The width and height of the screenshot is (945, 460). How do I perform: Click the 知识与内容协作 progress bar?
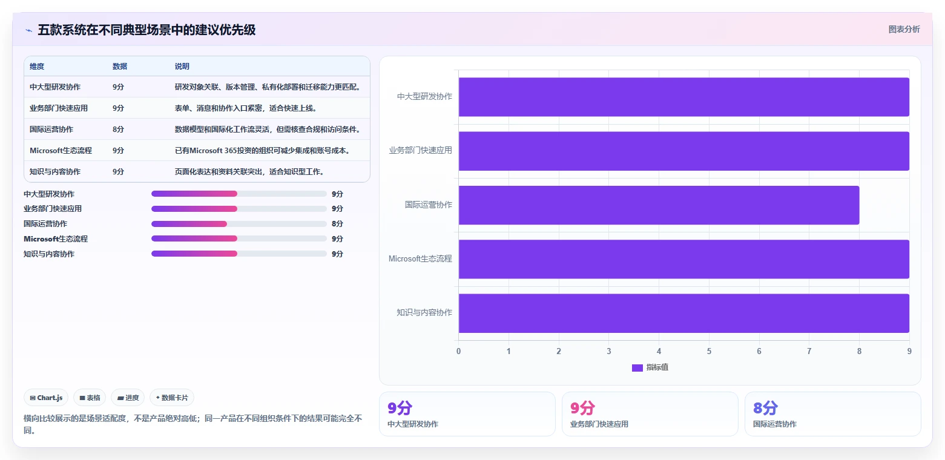pyautogui.click(x=239, y=254)
